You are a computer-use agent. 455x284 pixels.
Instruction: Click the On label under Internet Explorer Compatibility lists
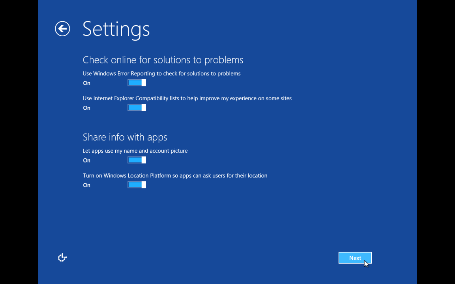87,108
